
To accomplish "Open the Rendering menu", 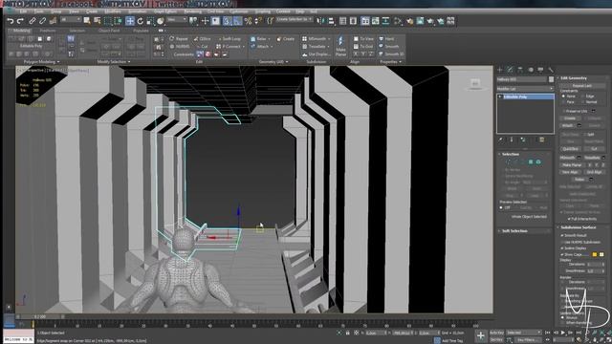I will point(192,11).
